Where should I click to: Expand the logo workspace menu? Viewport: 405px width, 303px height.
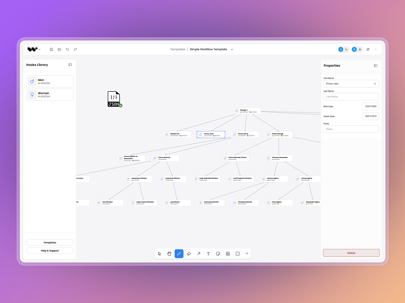point(39,49)
